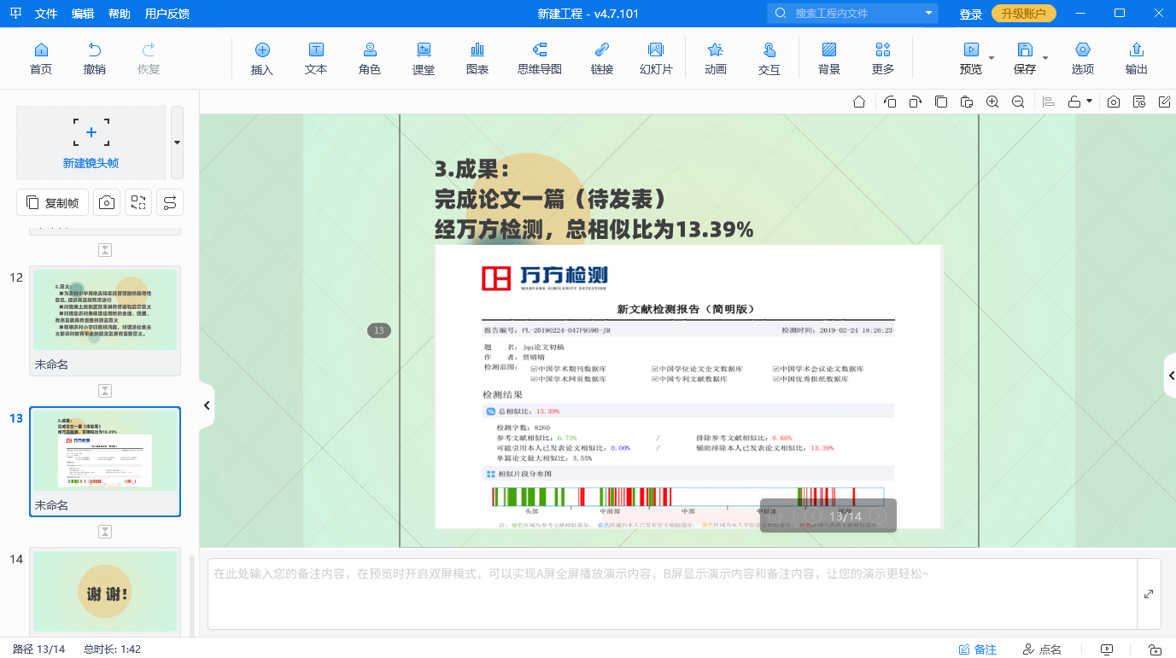Click the 恢复 redo button
Image resolution: width=1176 pixels, height=658 pixels.
pyautogui.click(x=149, y=58)
